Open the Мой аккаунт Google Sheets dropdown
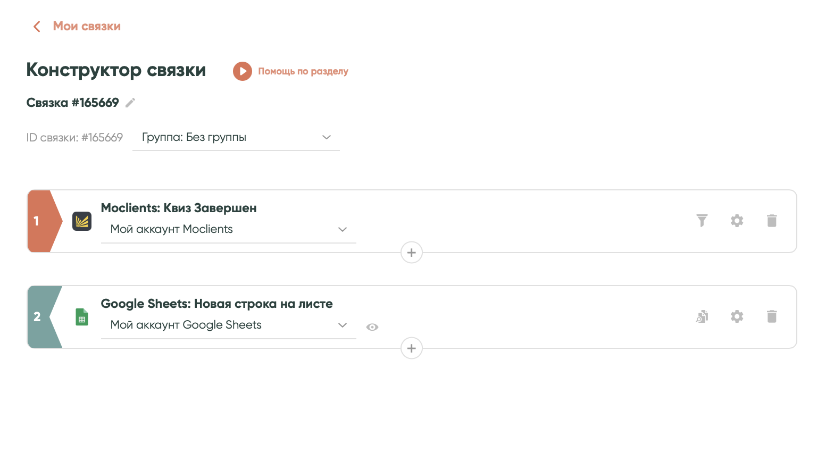The width and height of the screenshot is (834, 452). [228, 325]
